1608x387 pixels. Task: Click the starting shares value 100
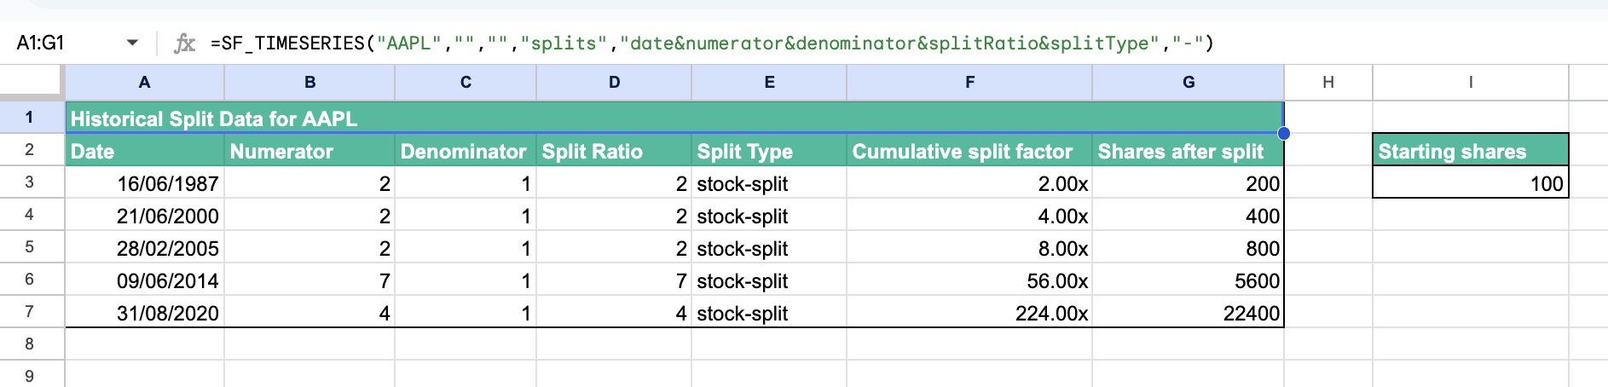click(x=1471, y=183)
